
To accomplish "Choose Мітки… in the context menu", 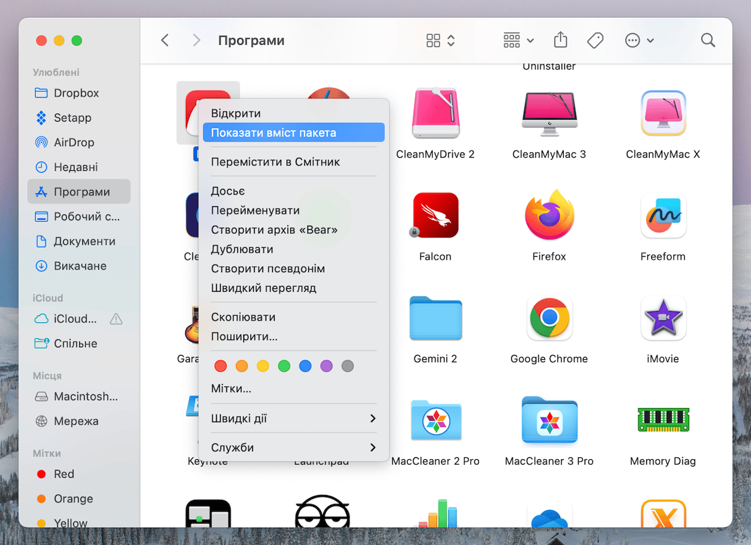I will point(293,389).
